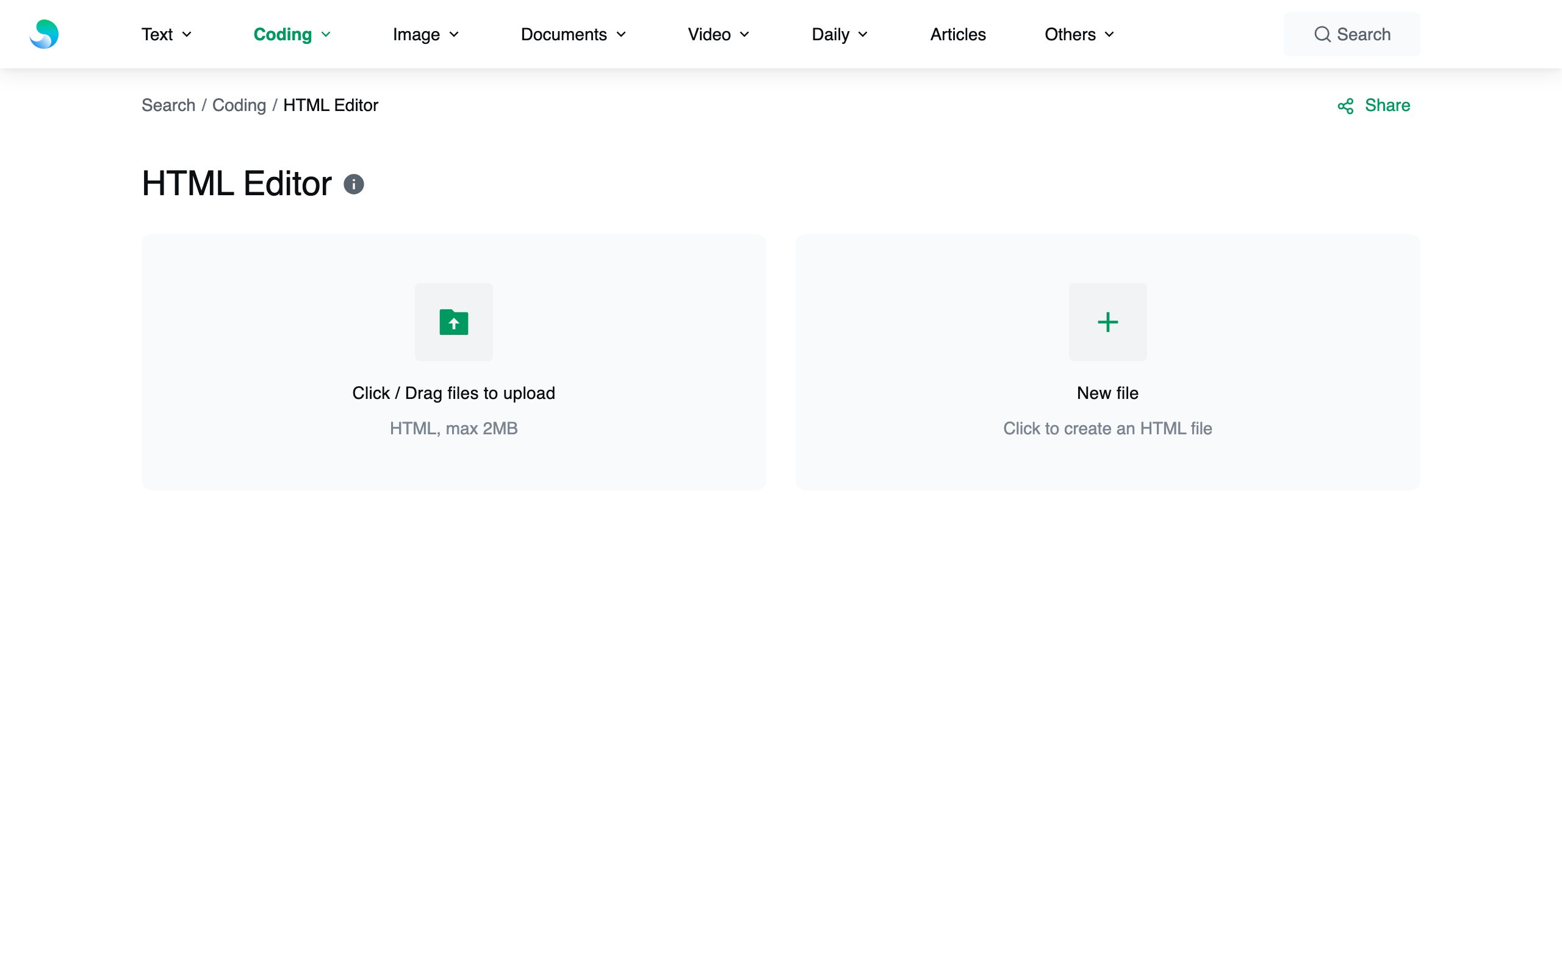1562x976 pixels.
Task: Go to Articles page
Action: click(x=958, y=34)
